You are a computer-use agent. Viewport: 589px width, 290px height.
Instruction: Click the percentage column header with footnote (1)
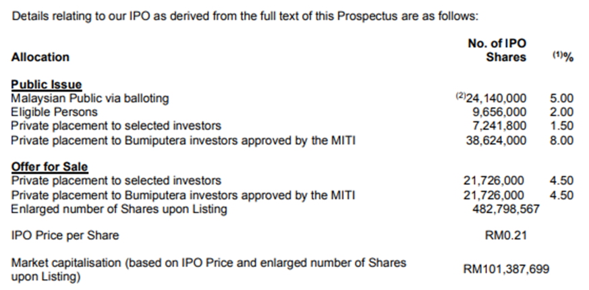tap(562, 57)
